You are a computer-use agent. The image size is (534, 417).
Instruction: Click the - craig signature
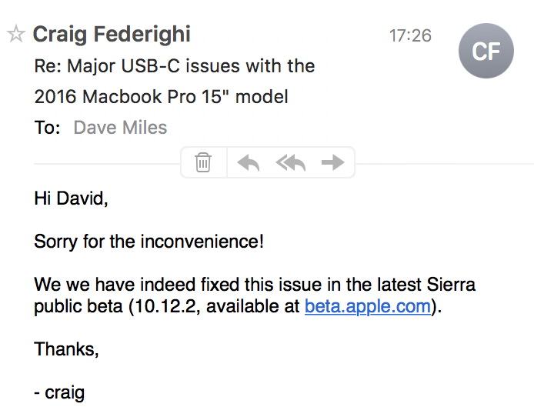tap(59, 392)
